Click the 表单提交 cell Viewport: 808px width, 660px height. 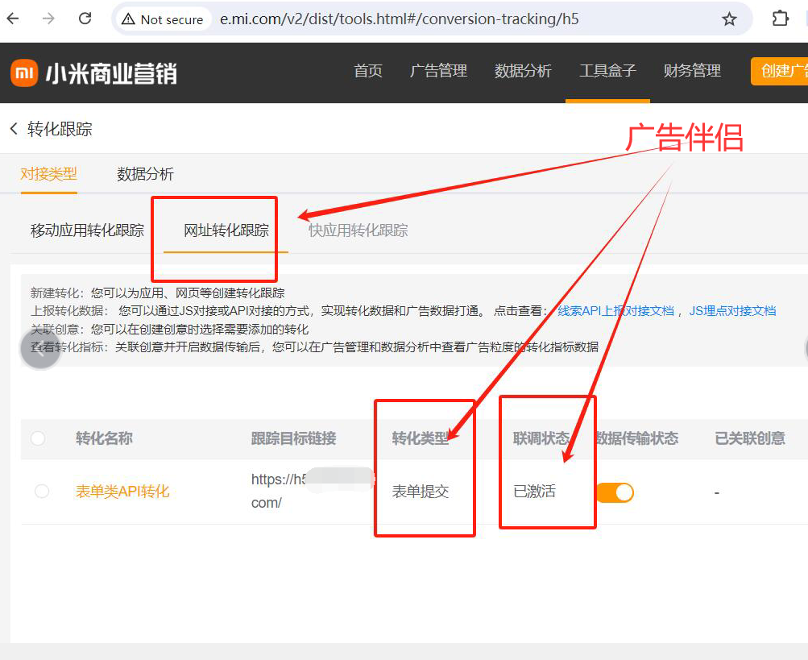tap(421, 492)
